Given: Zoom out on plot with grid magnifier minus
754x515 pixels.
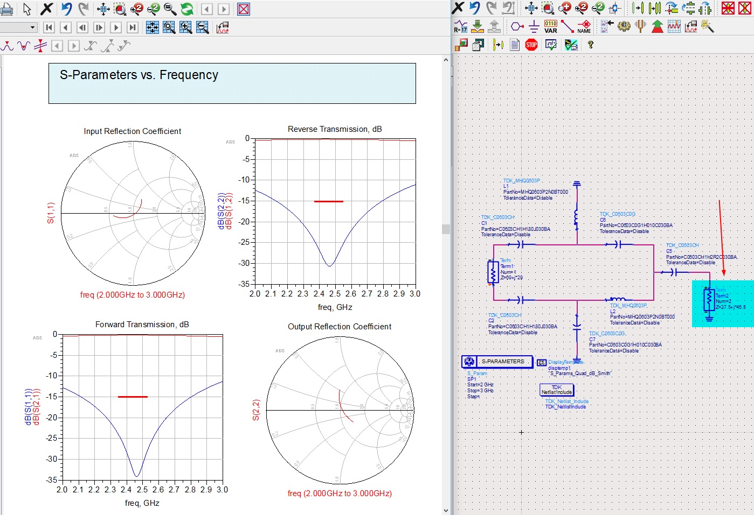Looking at the screenshot, I should [203, 27].
